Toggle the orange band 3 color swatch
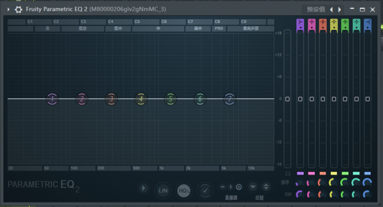Viewport: 383px width, 207px height. 323,173
